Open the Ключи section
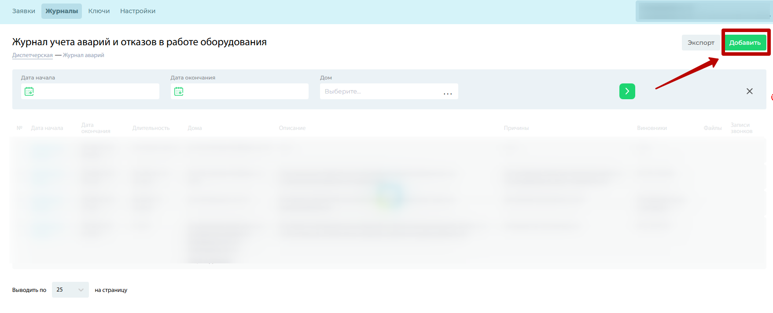 (99, 11)
